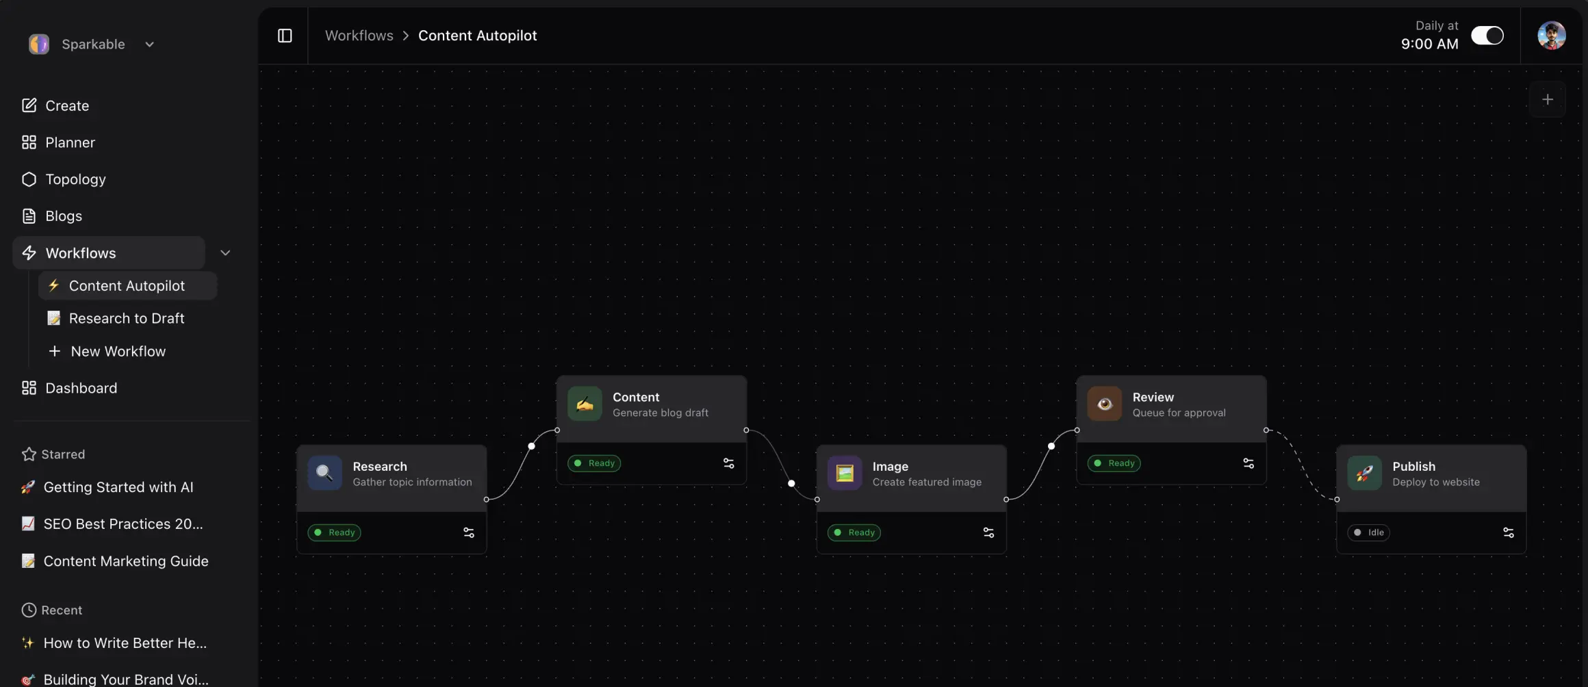Collapse the Workflows submenu chevron
The height and width of the screenshot is (687, 1588).
(225, 253)
